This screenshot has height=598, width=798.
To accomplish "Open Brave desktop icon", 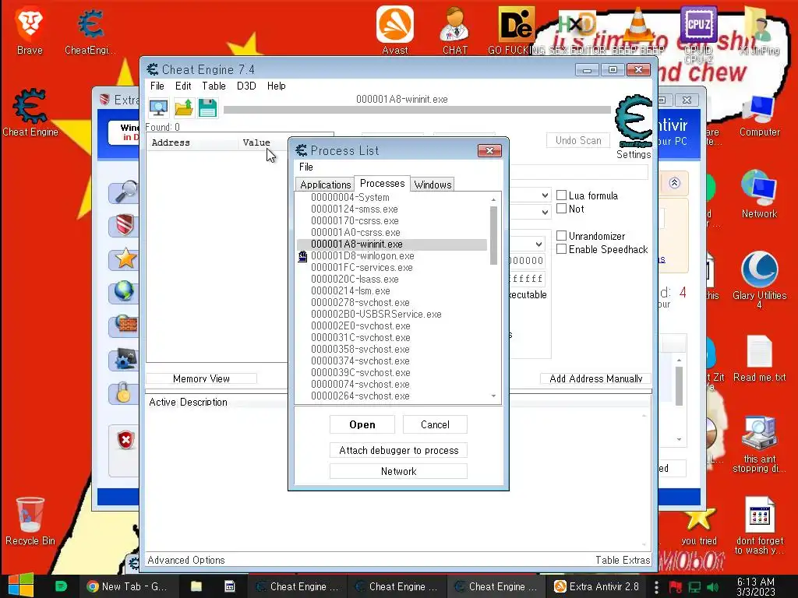I will coord(30,31).
